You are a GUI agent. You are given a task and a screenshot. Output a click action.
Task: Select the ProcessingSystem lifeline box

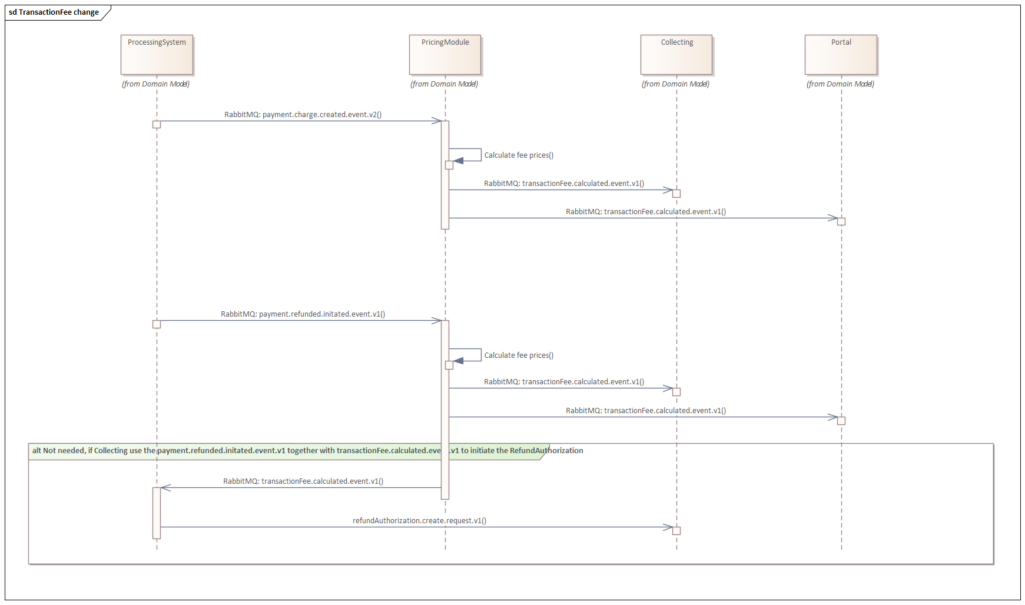pos(157,55)
